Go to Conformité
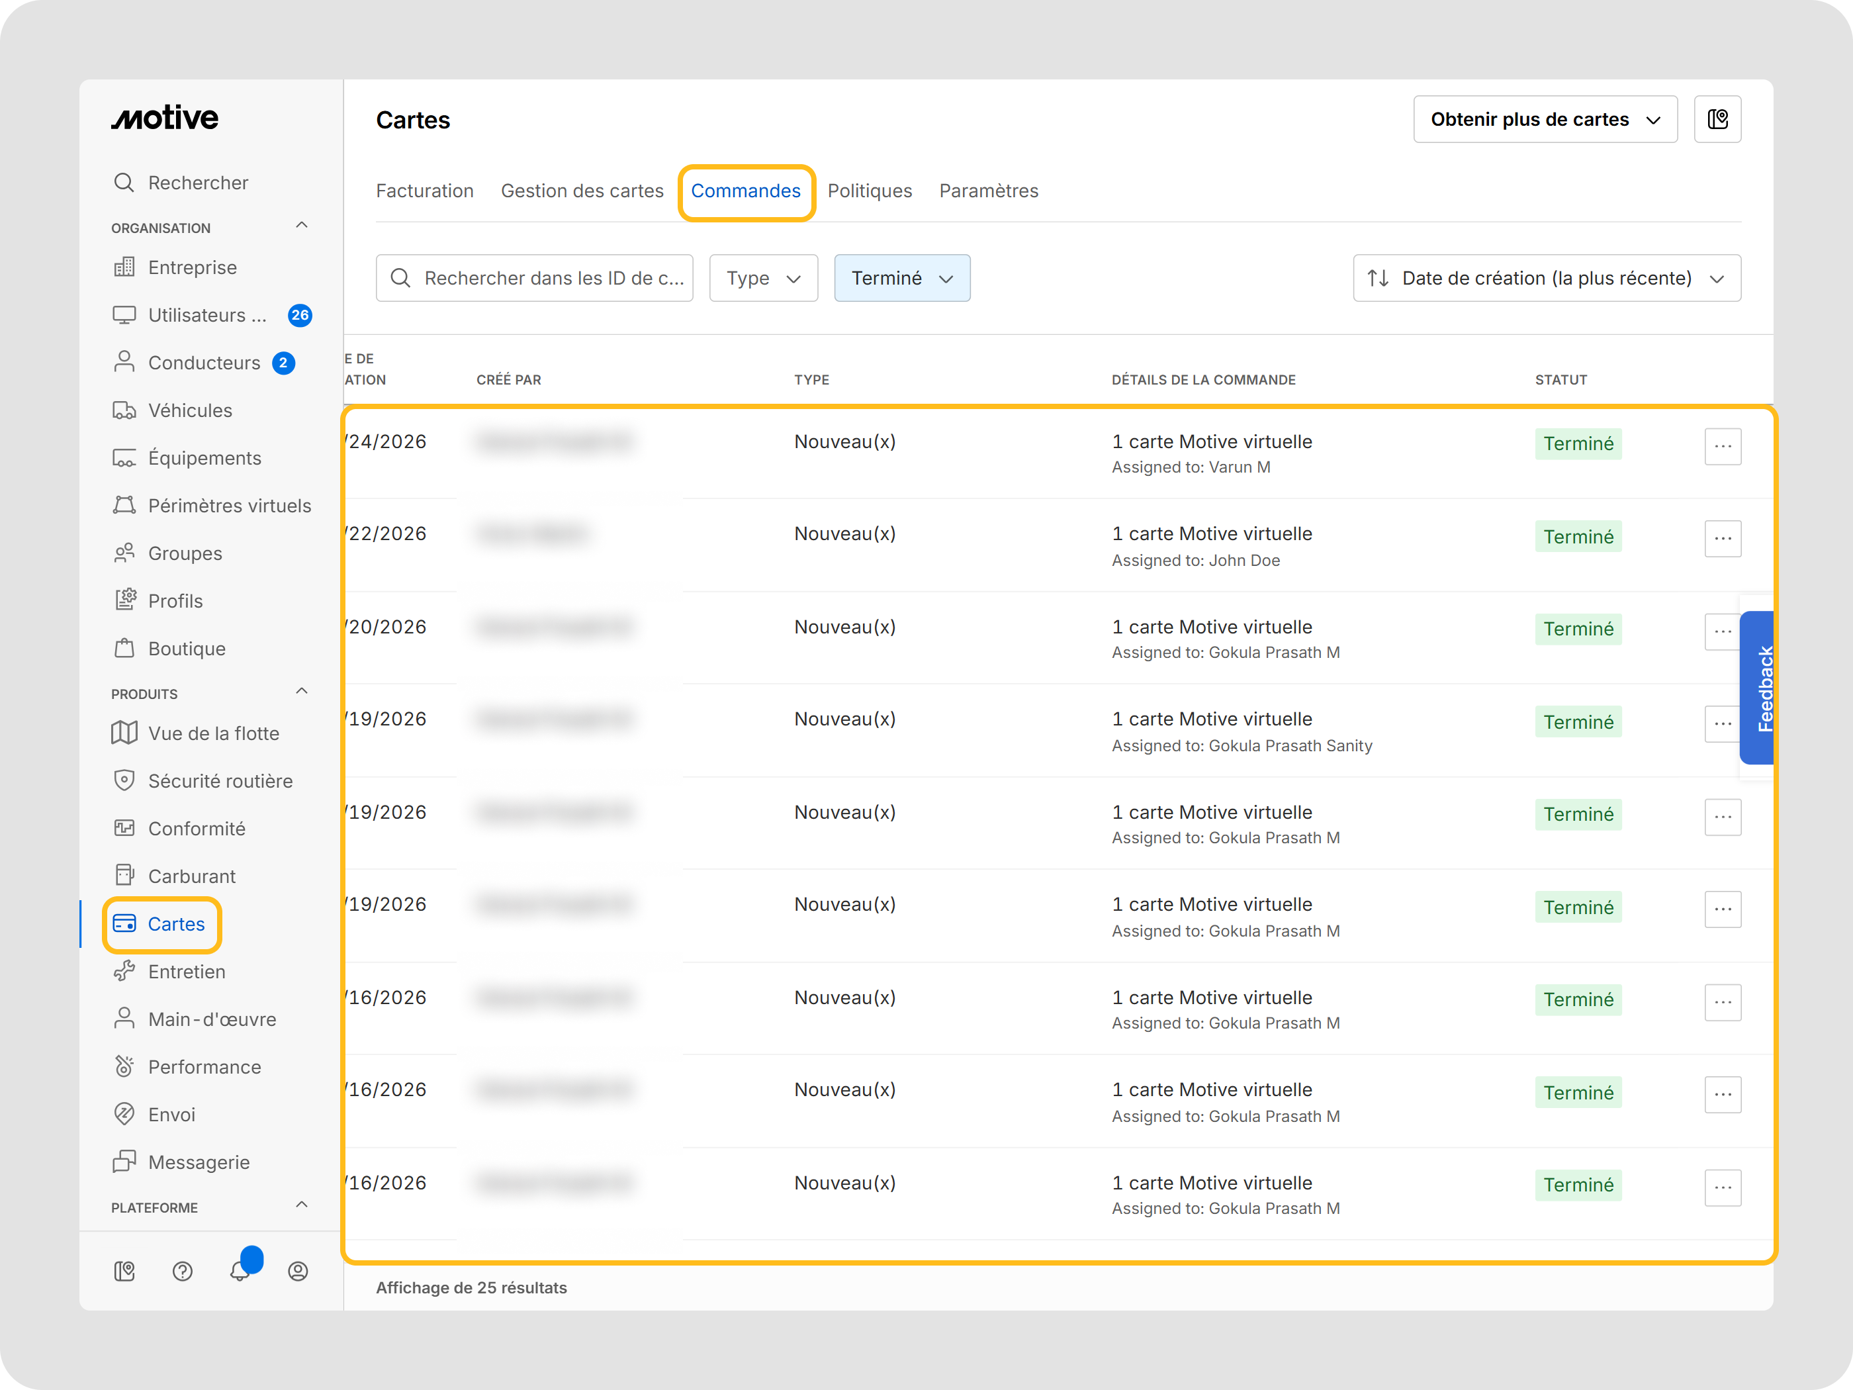 point(179,829)
